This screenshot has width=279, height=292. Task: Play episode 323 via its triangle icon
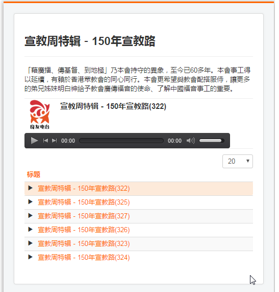[31, 243]
